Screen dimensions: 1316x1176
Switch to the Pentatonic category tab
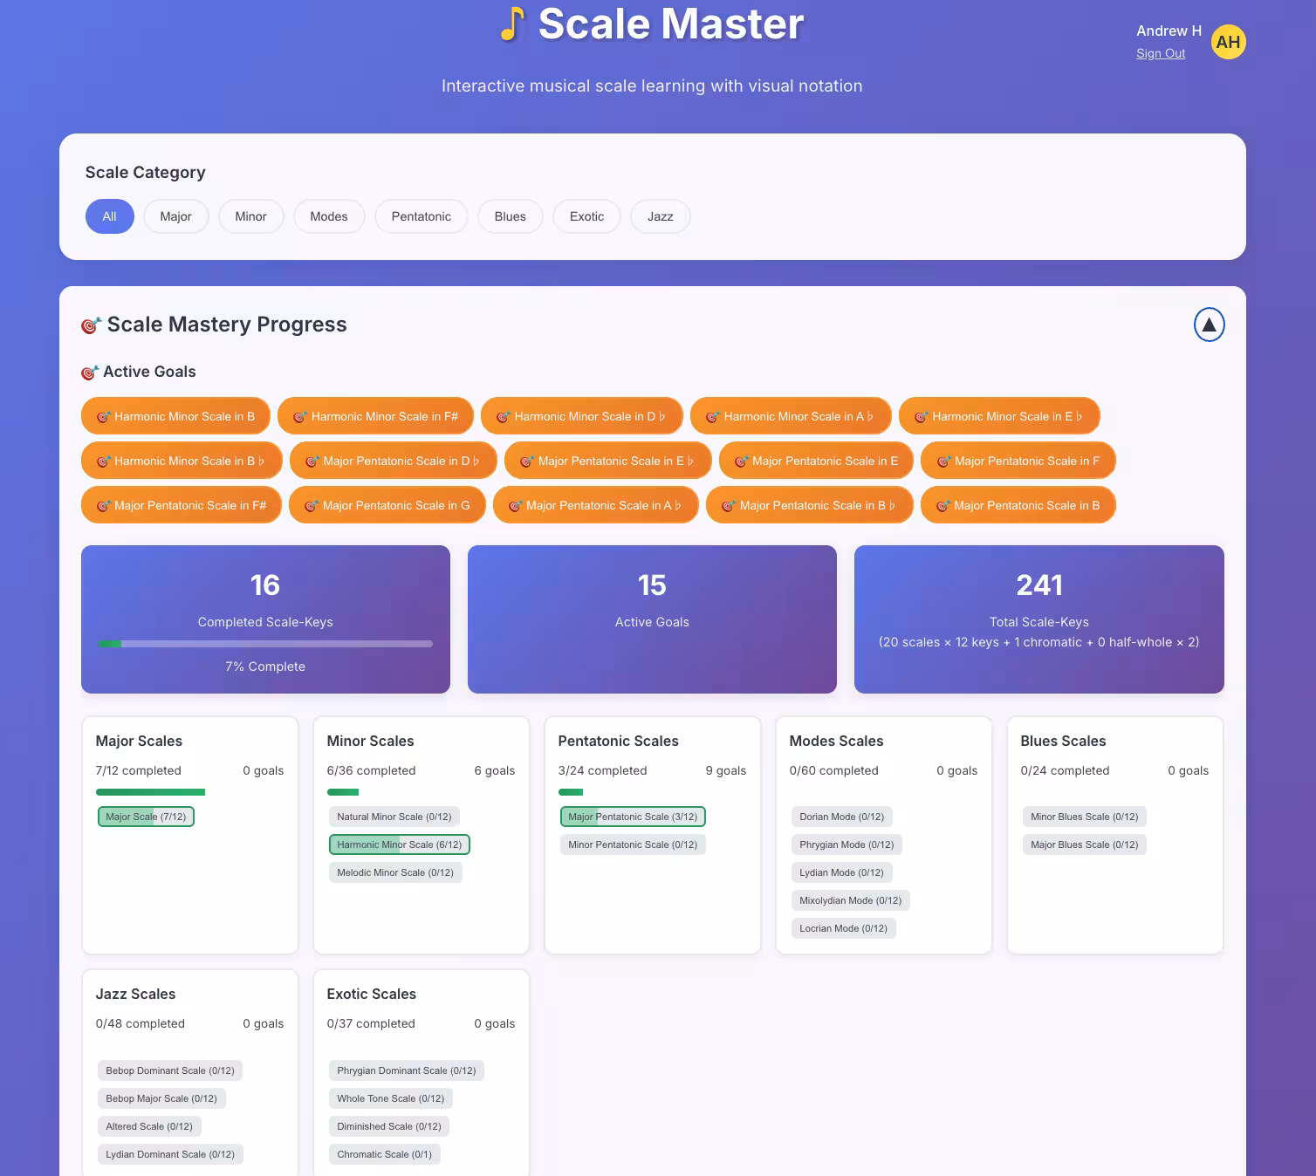pyautogui.click(x=421, y=216)
